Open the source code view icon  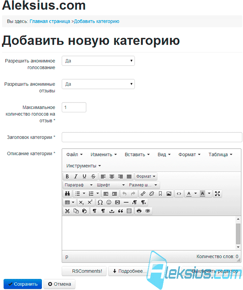[179, 194]
